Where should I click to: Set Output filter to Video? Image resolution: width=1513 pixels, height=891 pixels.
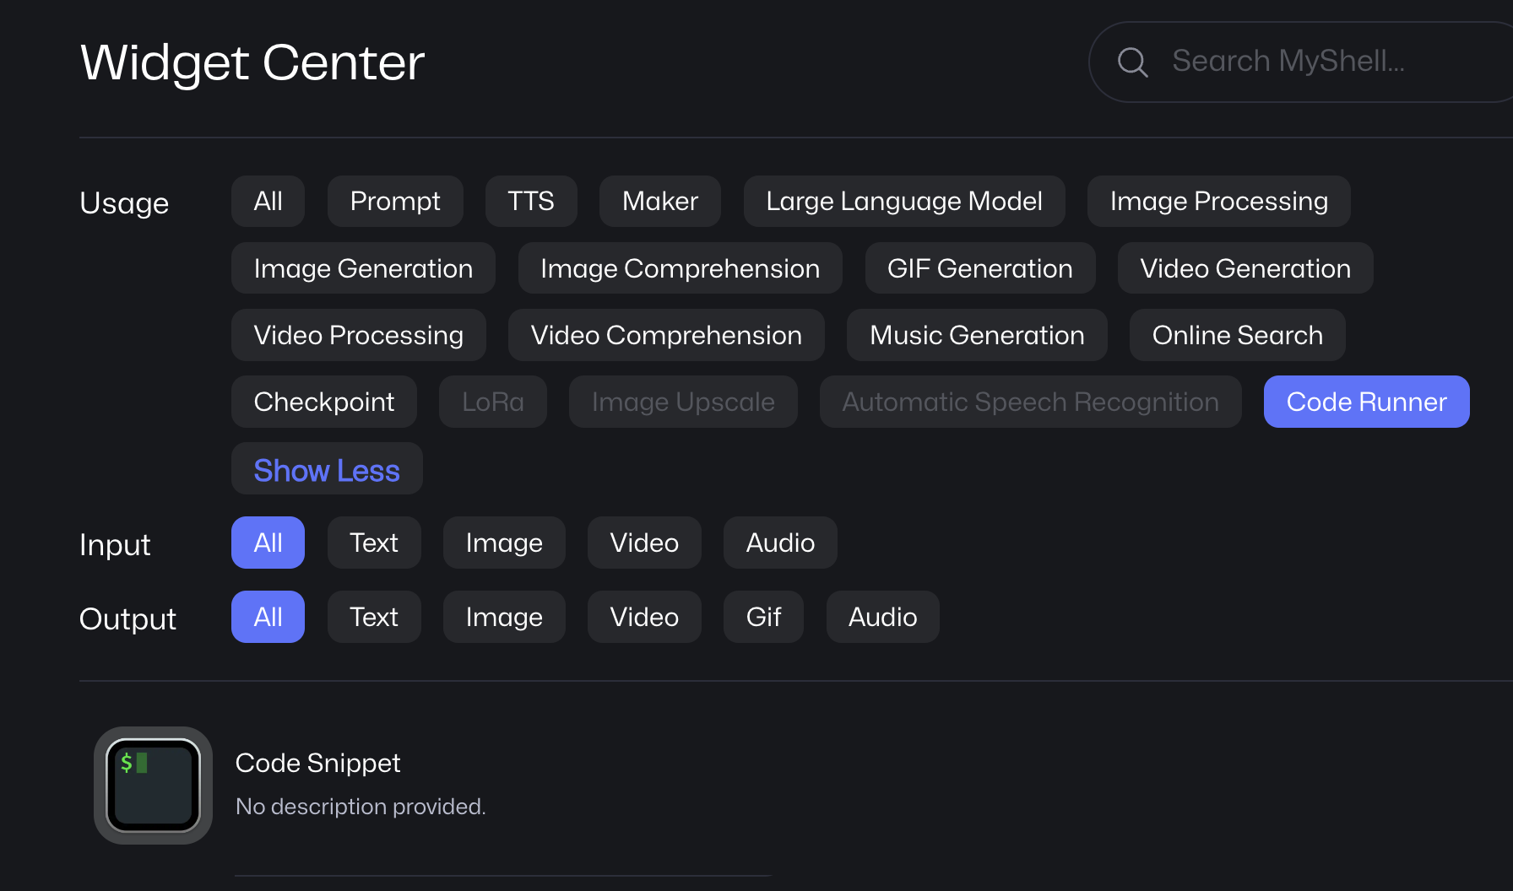coord(643,617)
